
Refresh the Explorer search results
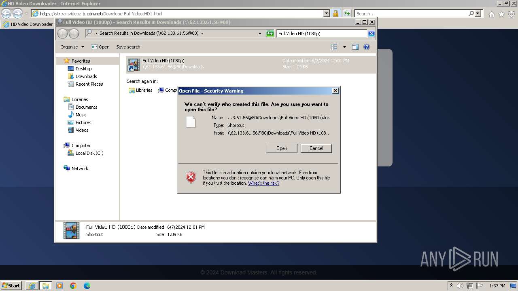point(270,34)
